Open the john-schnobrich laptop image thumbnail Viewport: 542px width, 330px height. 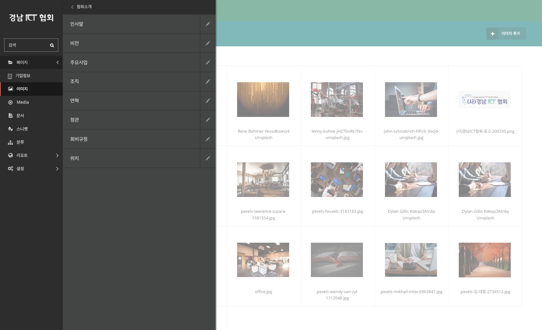pos(411,100)
